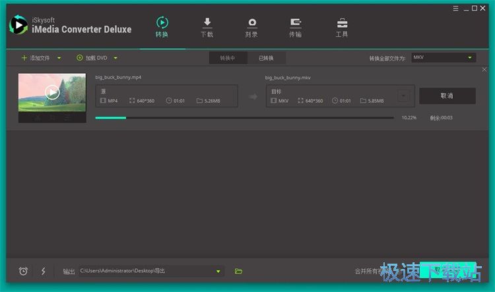Viewport: 495px width, 292px height.
Task: Expand the 加载 DVD dropdown arrow
Action: [115, 58]
